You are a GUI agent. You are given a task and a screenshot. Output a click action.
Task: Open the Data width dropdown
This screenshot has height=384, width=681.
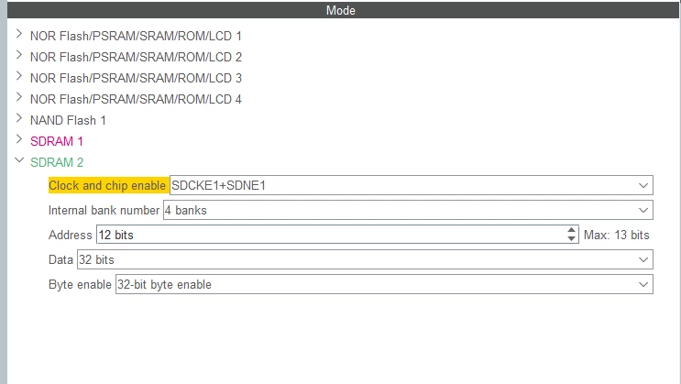366,259
